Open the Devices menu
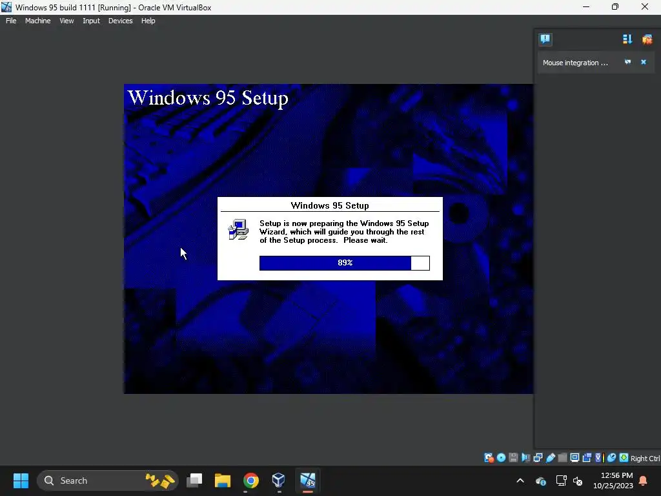 point(120,21)
